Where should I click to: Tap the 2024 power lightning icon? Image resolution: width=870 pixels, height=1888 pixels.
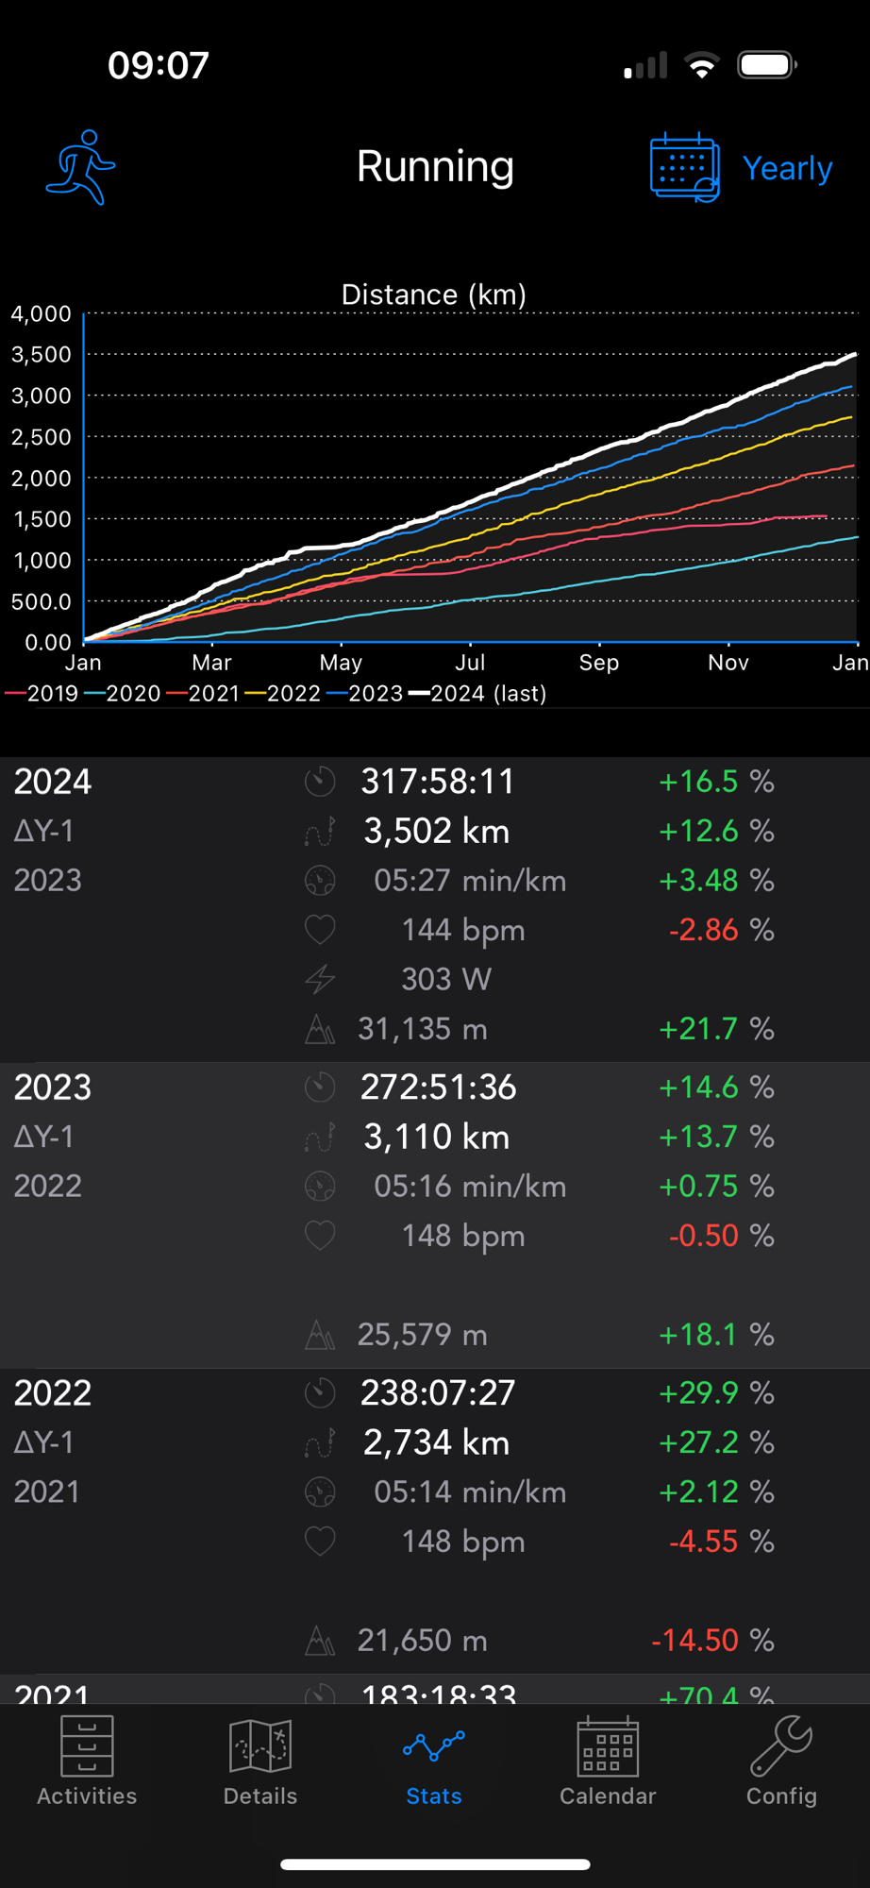pos(320,979)
